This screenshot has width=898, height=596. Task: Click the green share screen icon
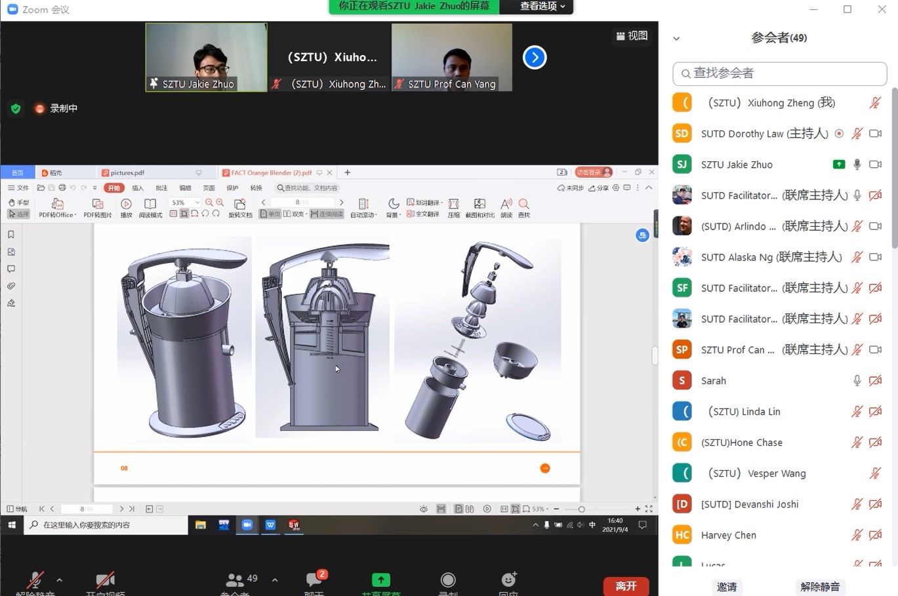pyautogui.click(x=380, y=581)
